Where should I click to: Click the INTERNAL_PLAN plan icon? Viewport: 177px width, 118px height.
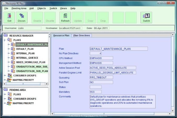[x=13, y=53]
